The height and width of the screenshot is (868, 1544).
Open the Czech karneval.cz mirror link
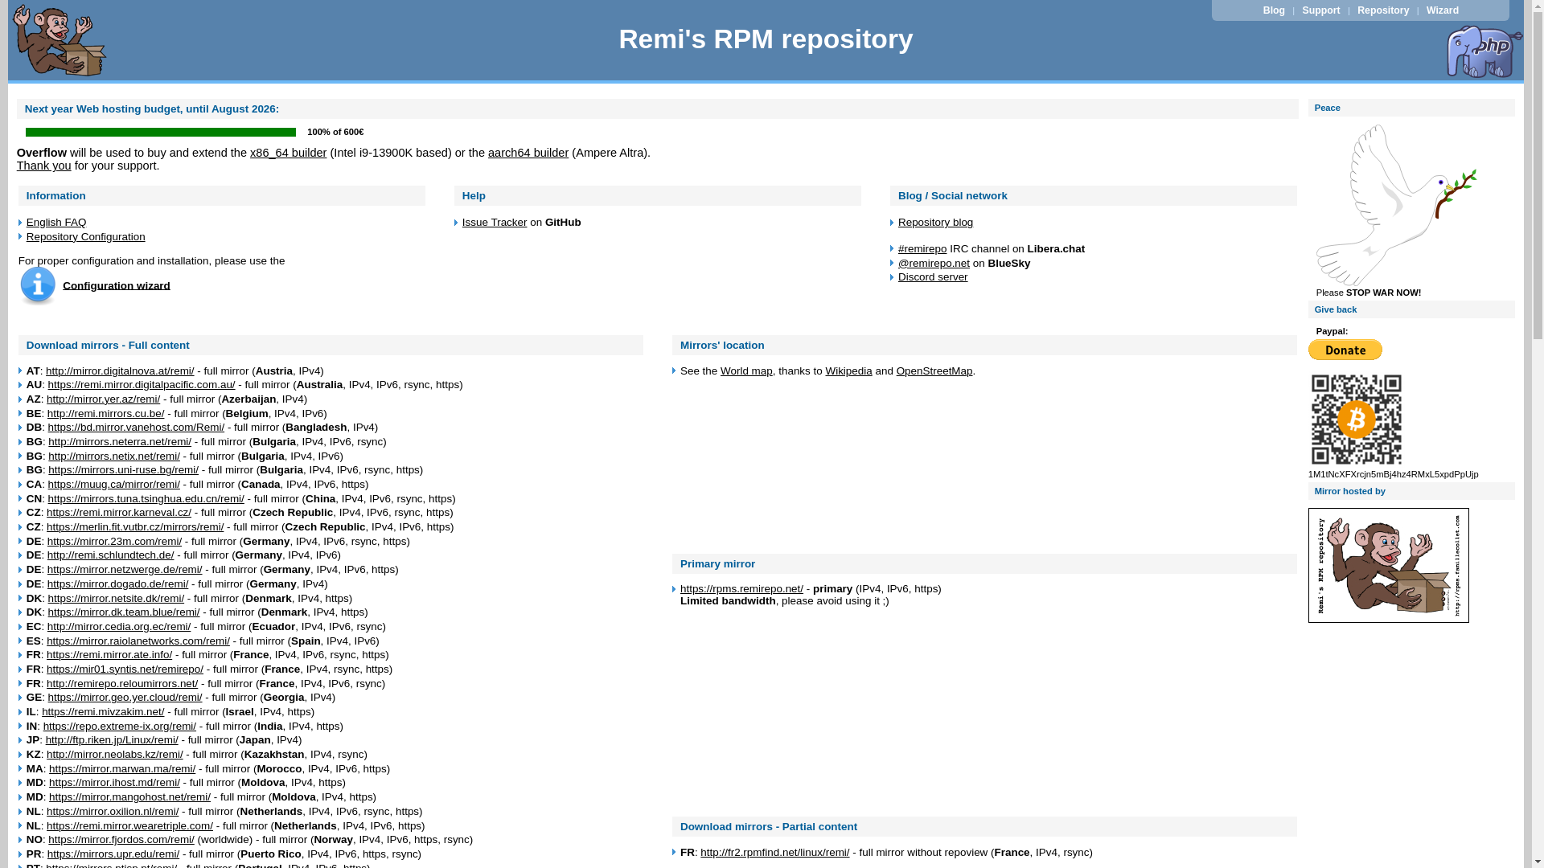point(119,513)
